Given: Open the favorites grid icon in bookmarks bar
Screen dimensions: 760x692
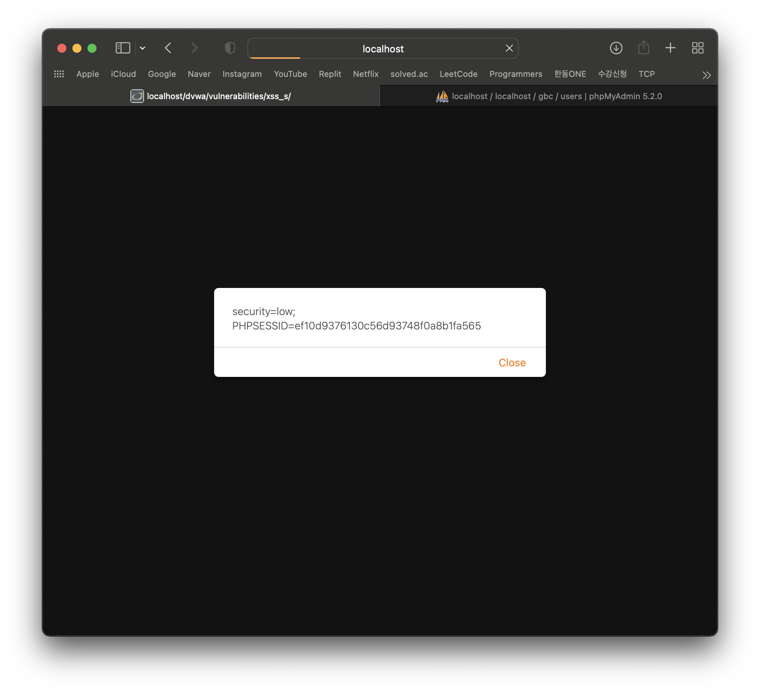Looking at the screenshot, I should coord(59,74).
